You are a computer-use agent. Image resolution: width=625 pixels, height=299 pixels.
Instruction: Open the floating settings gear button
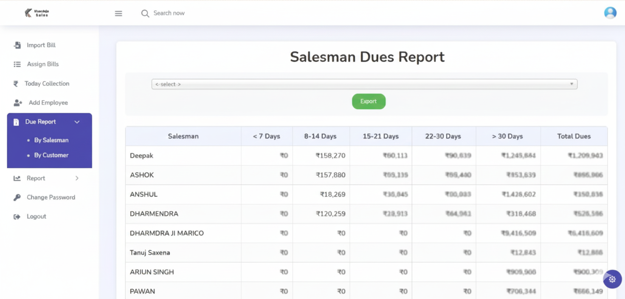point(612,279)
